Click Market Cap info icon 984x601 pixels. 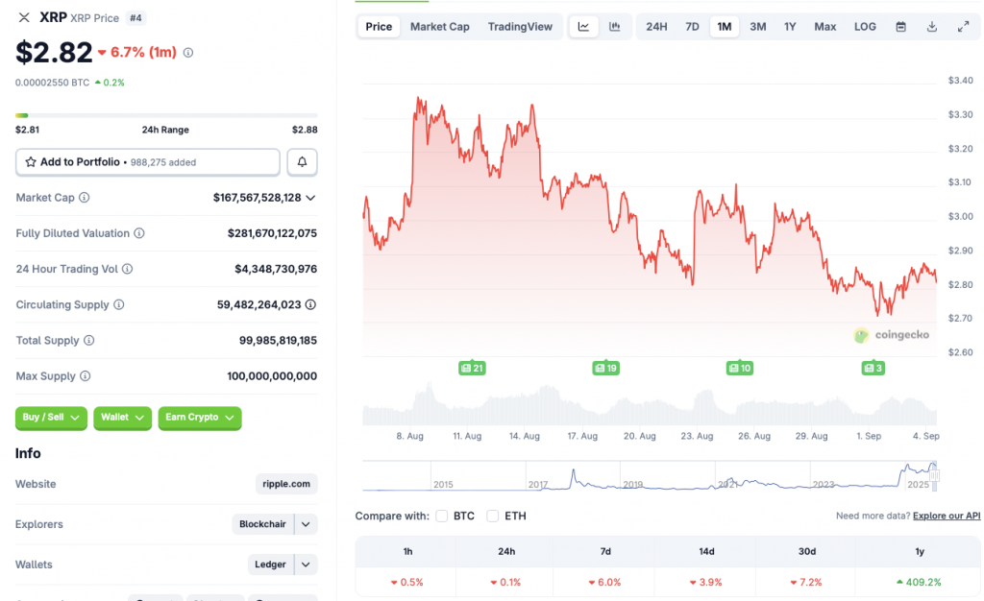[84, 198]
